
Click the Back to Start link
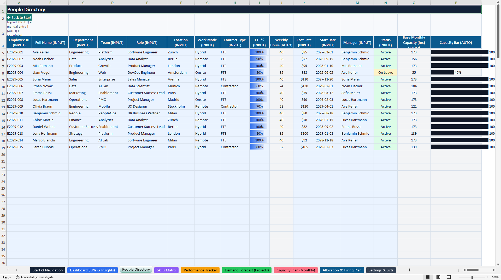(x=19, y=17)
